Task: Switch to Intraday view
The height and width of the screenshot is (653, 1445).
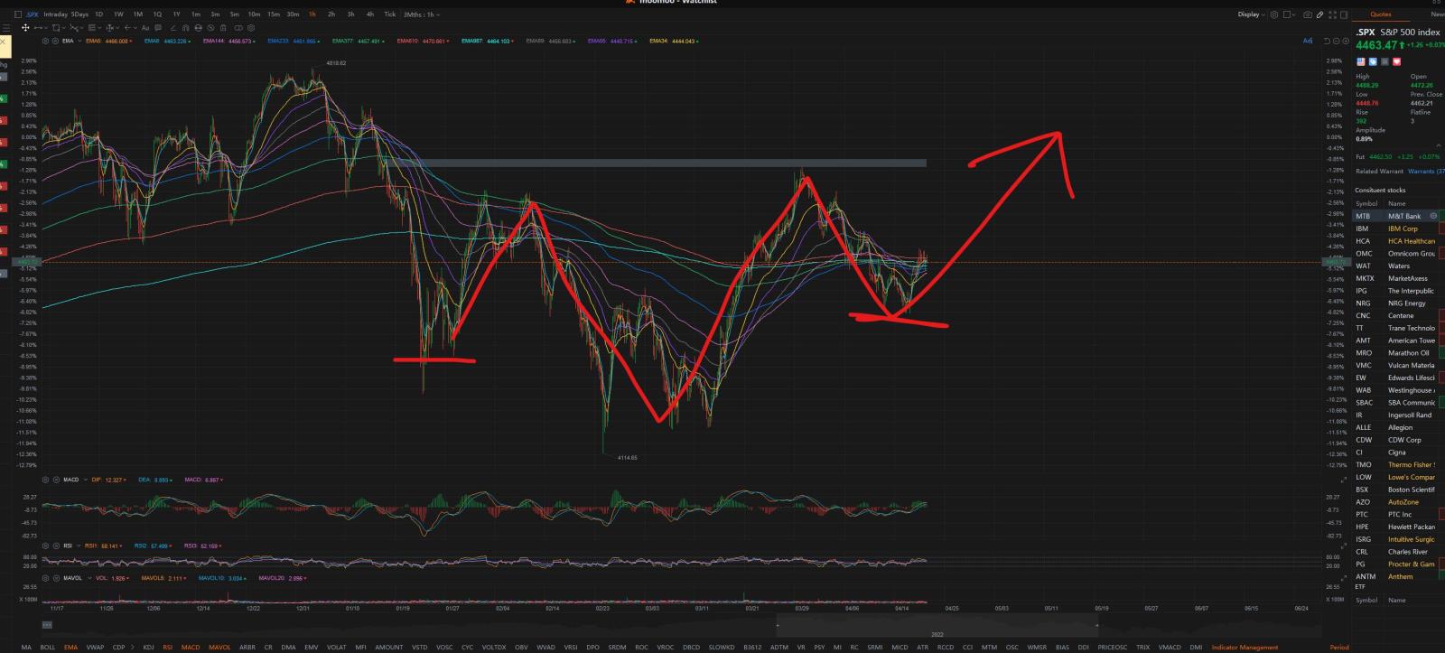Action: [55, 14]
